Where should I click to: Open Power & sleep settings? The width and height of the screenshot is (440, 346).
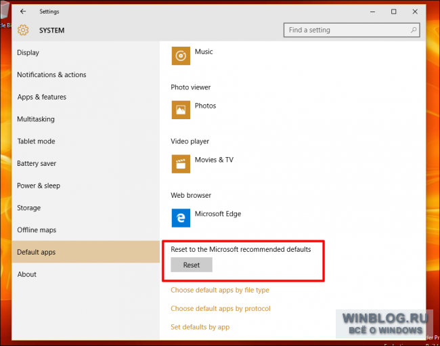point(85,186)
